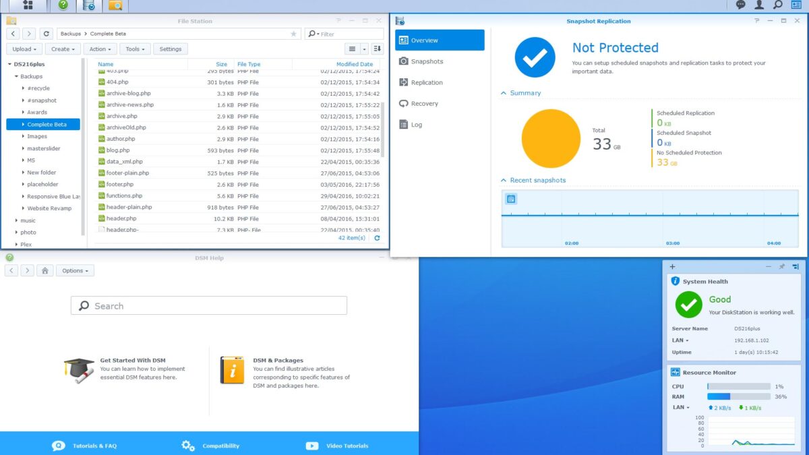
Task: Open the Create dropdown
Action: click(63, 49)
